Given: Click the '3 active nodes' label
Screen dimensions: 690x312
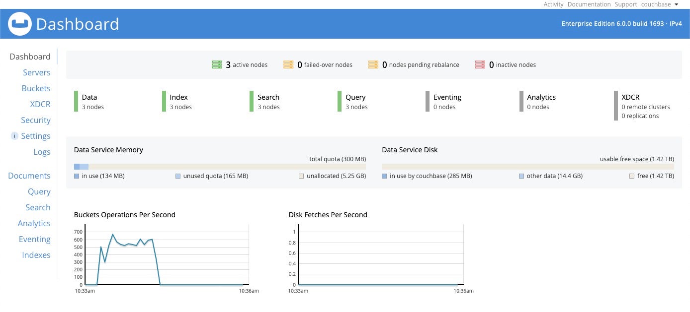Looking at the screenshot, I should tap(247, 64).
